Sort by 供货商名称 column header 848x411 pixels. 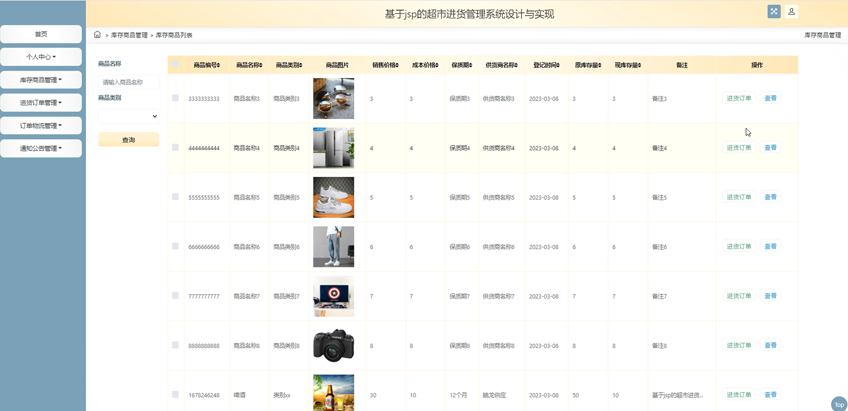pyautogui.click(x=501, y=65)
